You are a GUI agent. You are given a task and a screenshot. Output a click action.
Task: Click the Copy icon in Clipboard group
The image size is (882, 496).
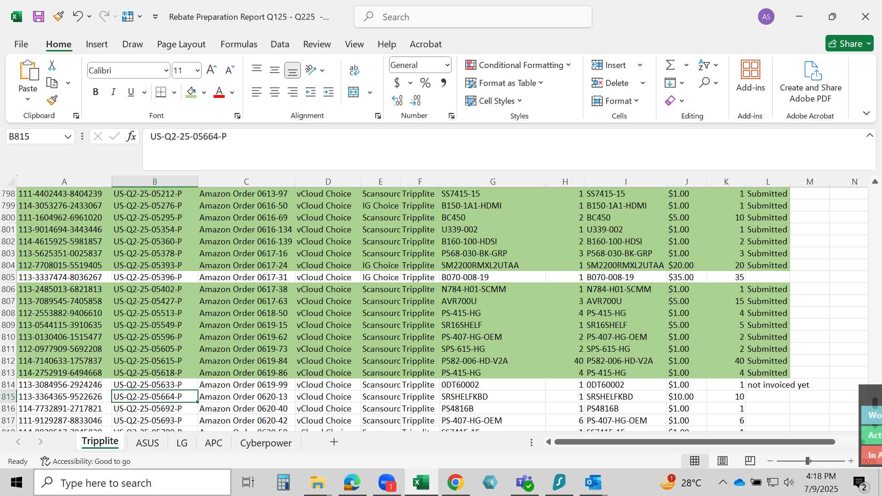click(x=52, y=83)
